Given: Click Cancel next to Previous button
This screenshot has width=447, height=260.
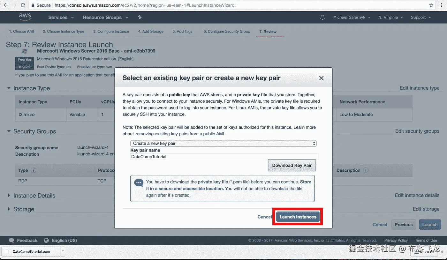Looking at the screenshot, I should pos(380,225).
